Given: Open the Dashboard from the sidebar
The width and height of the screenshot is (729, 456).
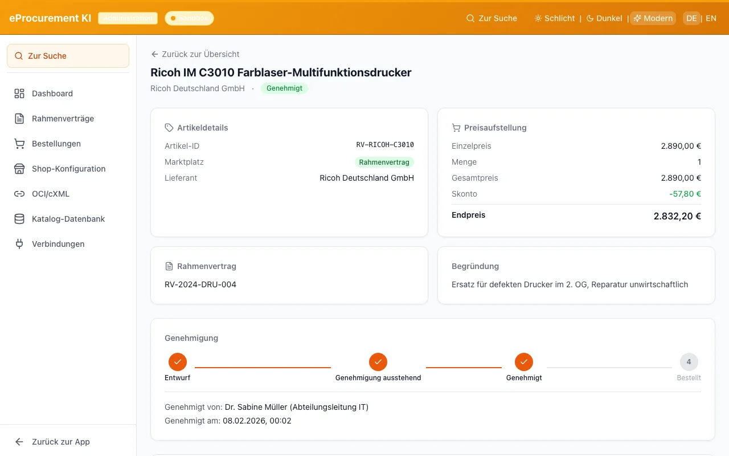Looking at the screenshot, I should coord(52,93).
